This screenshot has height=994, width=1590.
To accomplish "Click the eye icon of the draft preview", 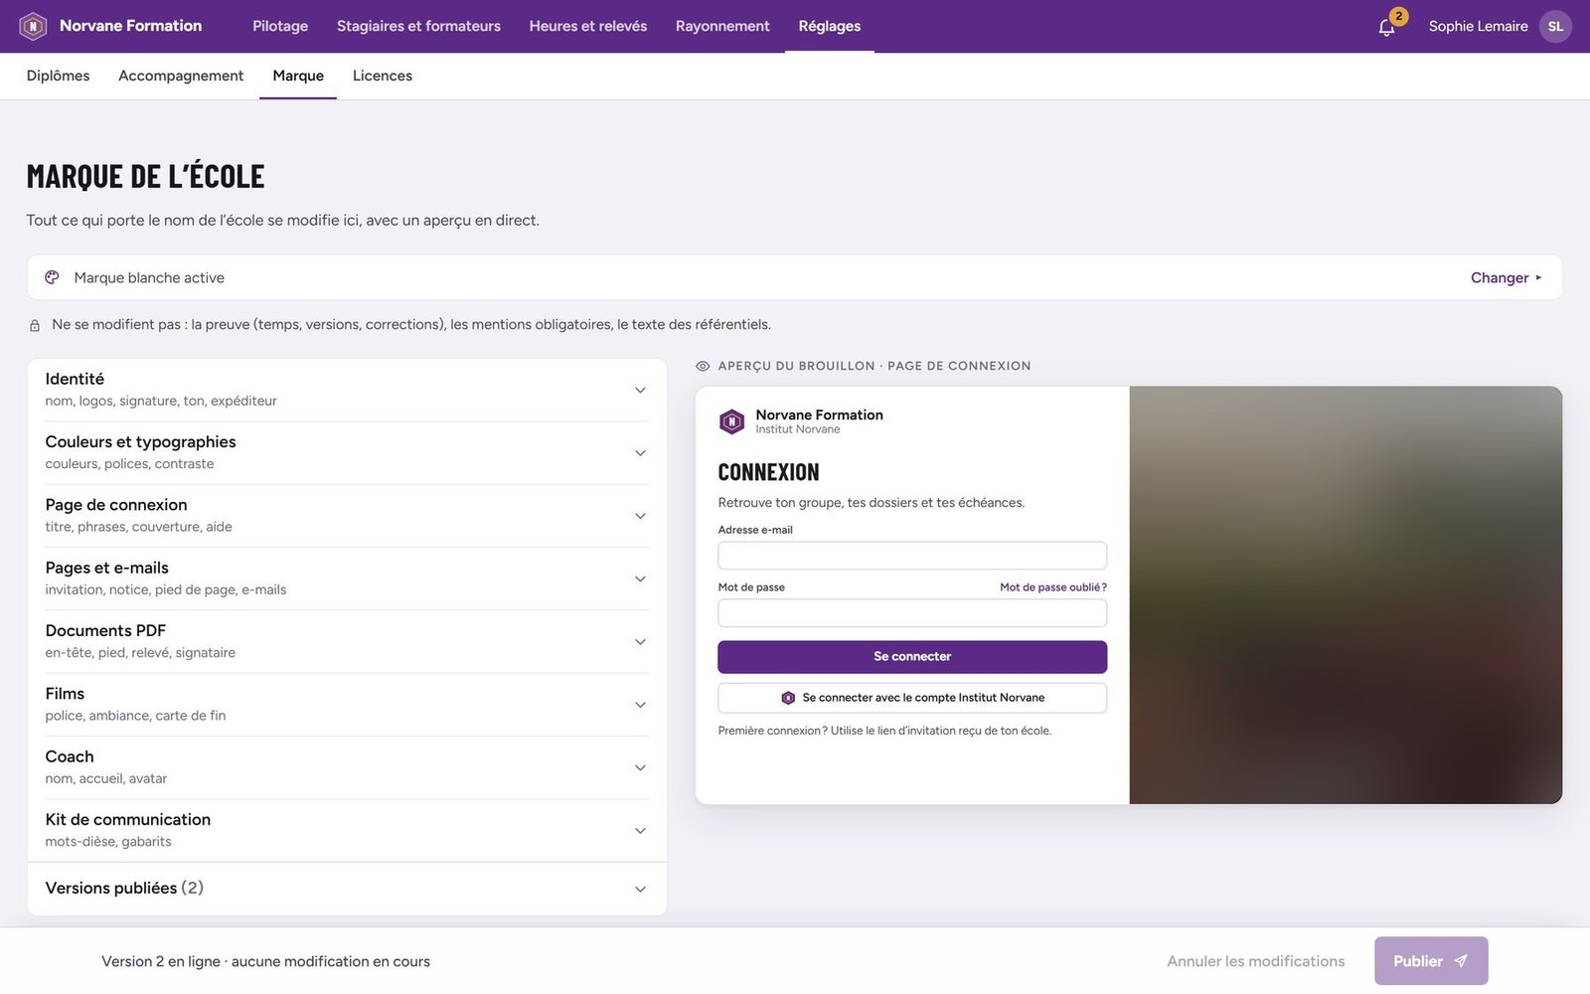I will pyautogui.click(x=703, y=366).
